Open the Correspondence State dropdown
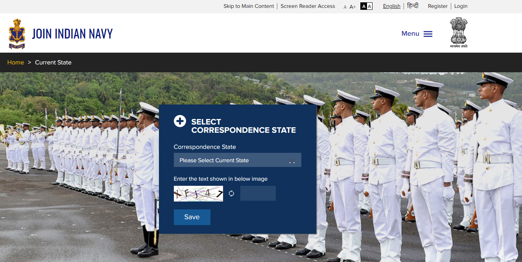 point(232,160)
